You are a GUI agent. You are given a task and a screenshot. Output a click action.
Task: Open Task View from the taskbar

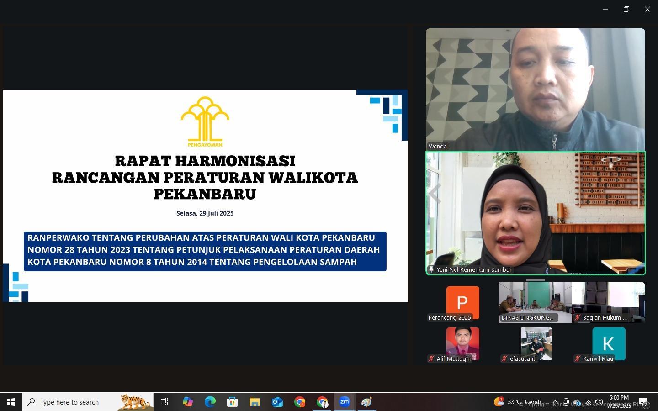[164, 402]
